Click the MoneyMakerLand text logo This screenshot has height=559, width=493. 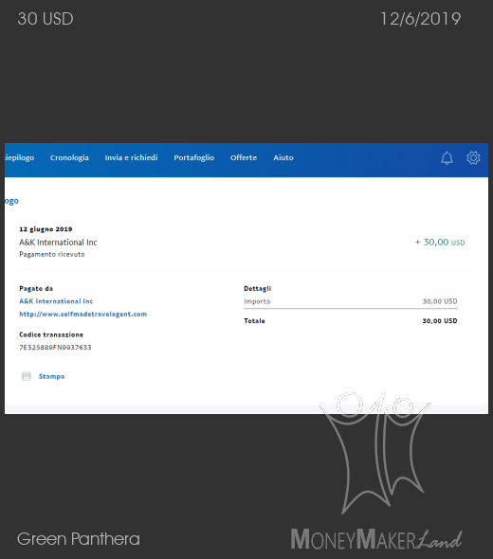pos(376,539)
